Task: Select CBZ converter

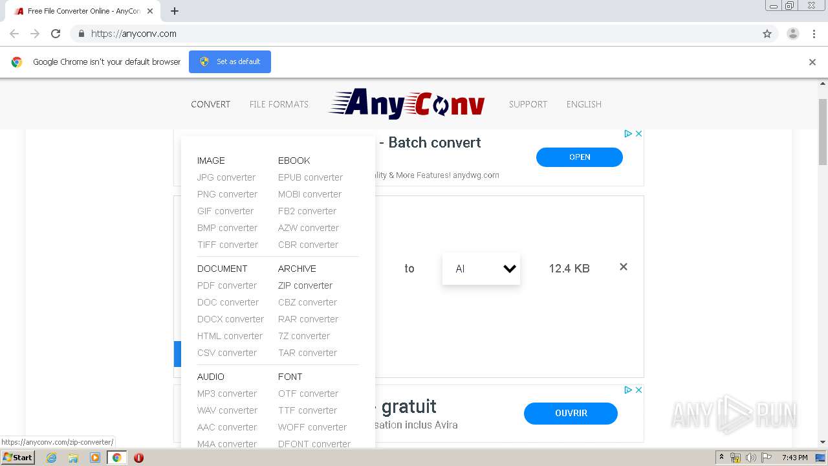Action: pos(307,302)
